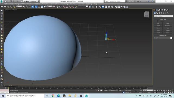Activate the Unlink Selection tool
The image size is (174, 98).
pos(11,7)
